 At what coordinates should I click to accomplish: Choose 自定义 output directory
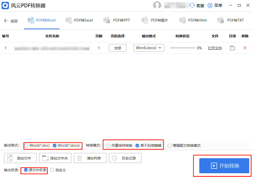point(58,170)
